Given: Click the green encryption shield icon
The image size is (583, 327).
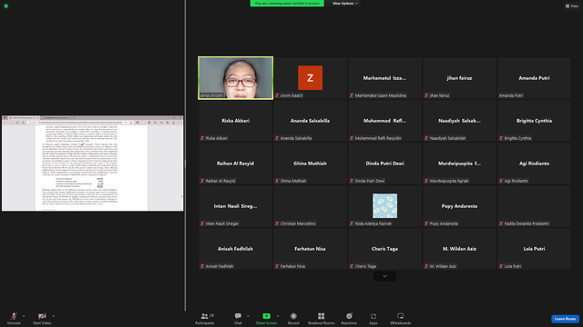Looking at the screenshot, I should coord(6,6).
